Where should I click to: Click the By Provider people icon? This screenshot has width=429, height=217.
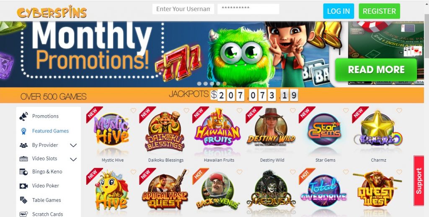(x=24, y=145)
